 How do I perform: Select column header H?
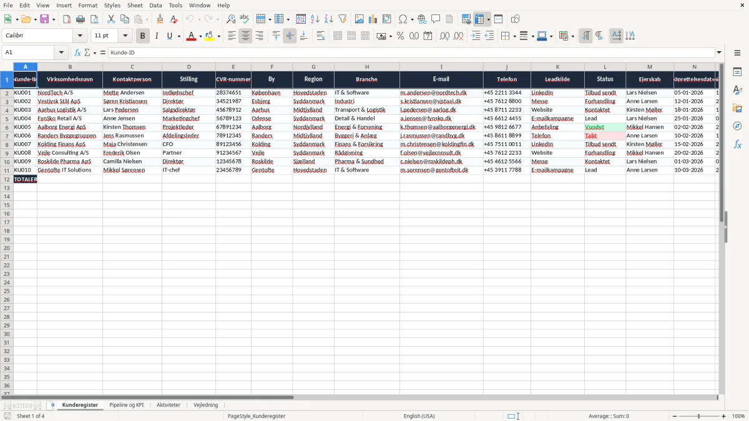click(367, 67)
